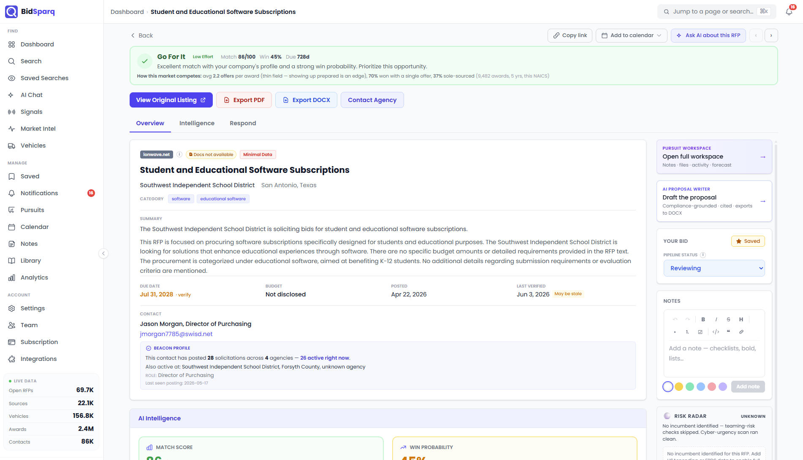Select the yellow note color swatch
The image size is (803, 460).
(x=679, y=387)
